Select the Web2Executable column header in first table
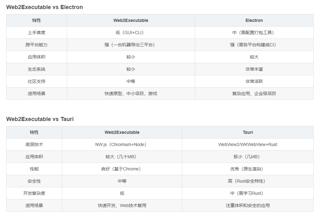The image size is (318, 217). click(131, 20)
